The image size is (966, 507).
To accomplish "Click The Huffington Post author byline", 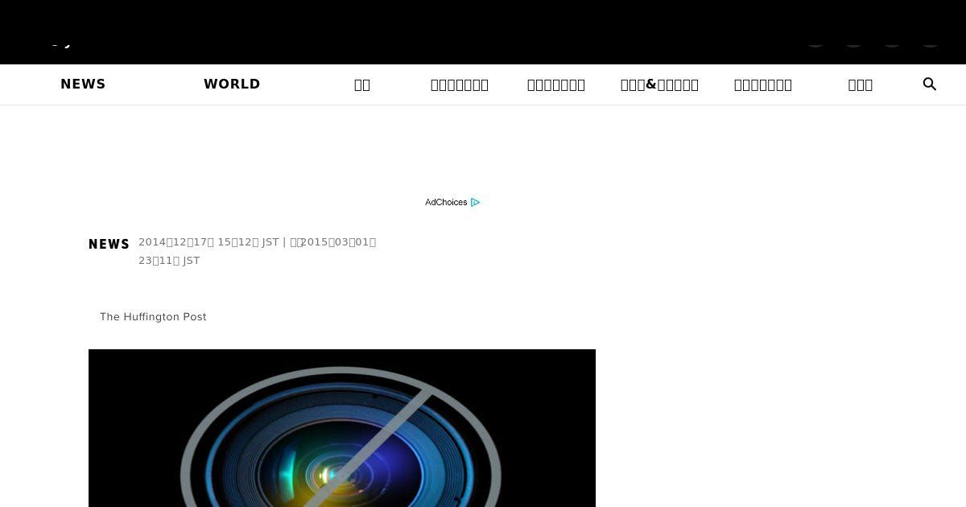I will (153, 317).
